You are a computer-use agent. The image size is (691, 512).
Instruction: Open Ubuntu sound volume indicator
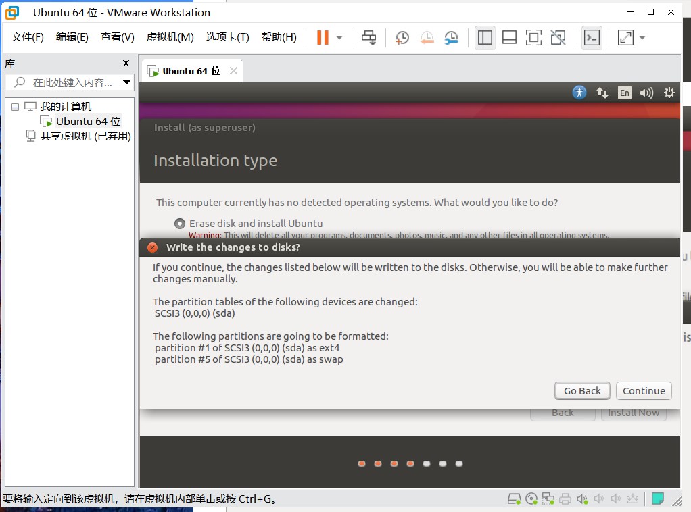pyautogui.click(x=646, y=93)
